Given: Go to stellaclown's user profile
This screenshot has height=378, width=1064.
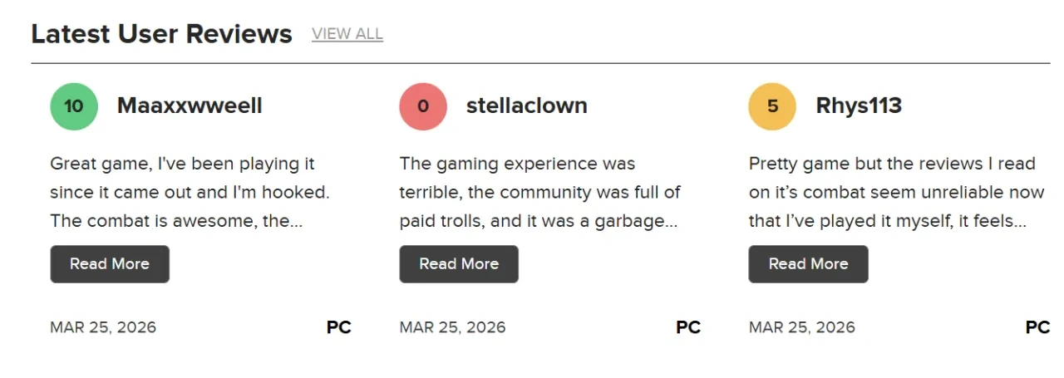Looking at the screenshot, I should click(526, 106).
